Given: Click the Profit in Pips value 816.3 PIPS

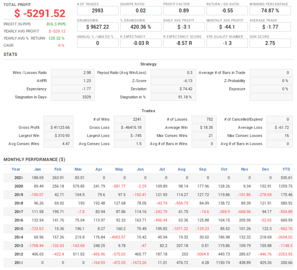Looking at the screenshot, I should (56, 24).
